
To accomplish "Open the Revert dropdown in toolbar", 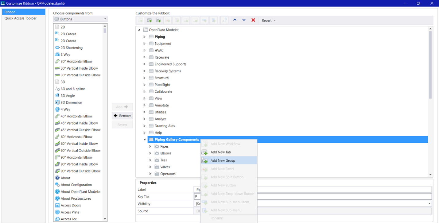I will coord(269,21).
